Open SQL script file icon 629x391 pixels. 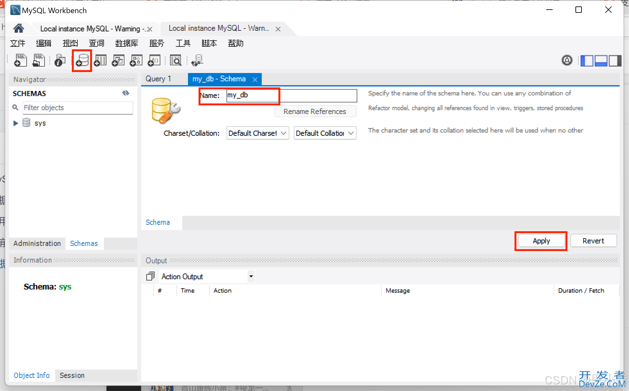click(39, 60)
